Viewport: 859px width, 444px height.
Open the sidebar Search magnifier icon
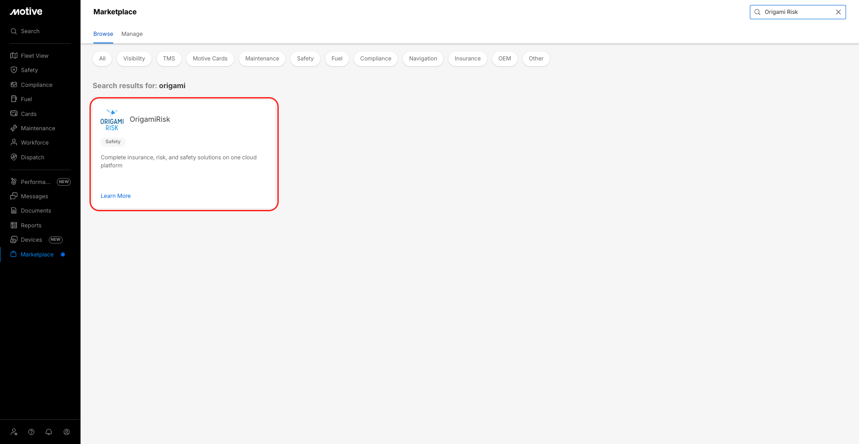[x=14, y=31]
